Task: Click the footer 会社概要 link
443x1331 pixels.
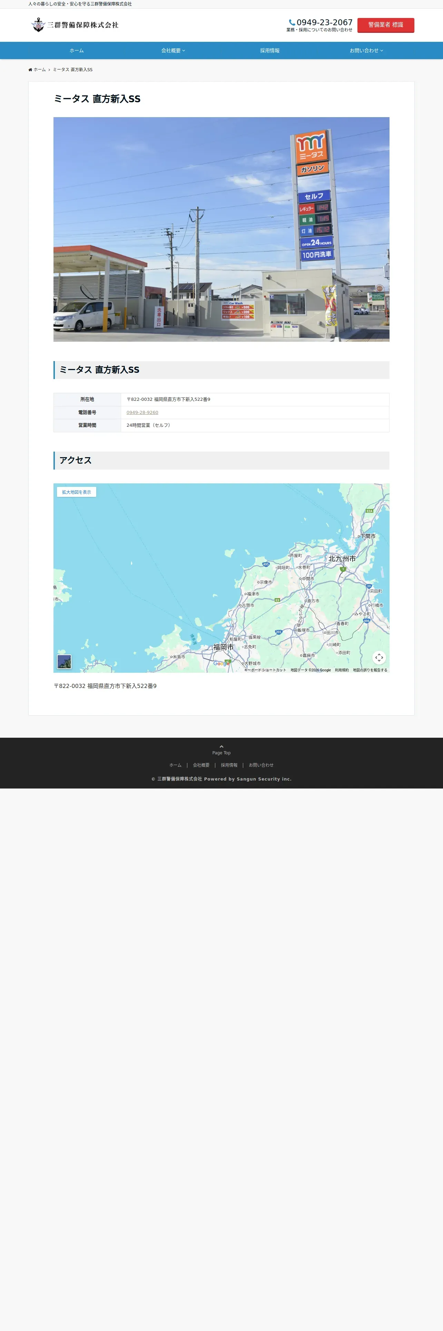Action: [201, 765]
